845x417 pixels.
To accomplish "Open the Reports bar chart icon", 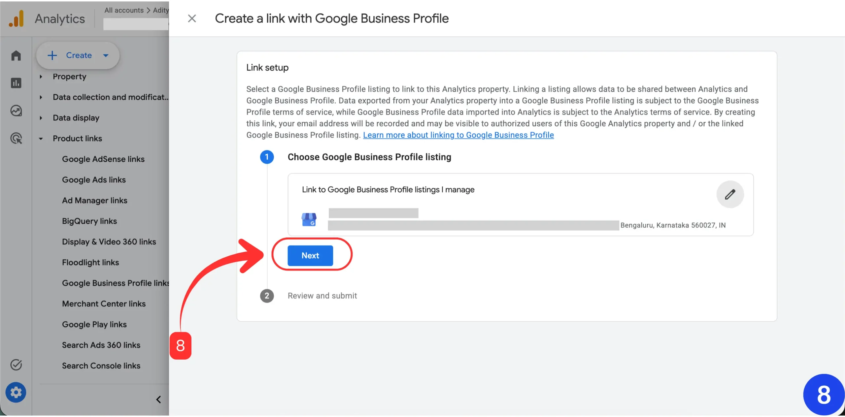I will point(16,83).
